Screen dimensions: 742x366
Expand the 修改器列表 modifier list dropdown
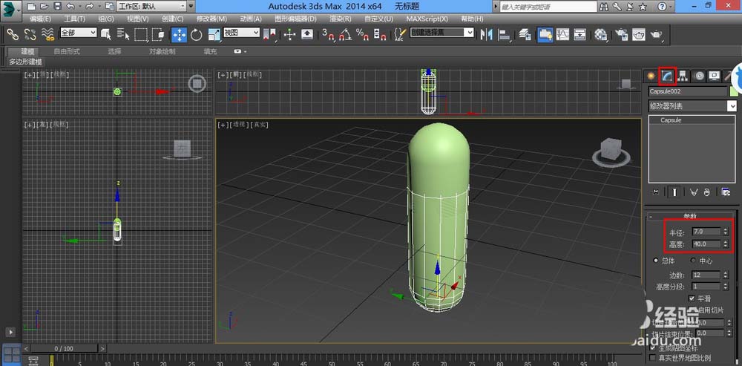click(692, 106)
